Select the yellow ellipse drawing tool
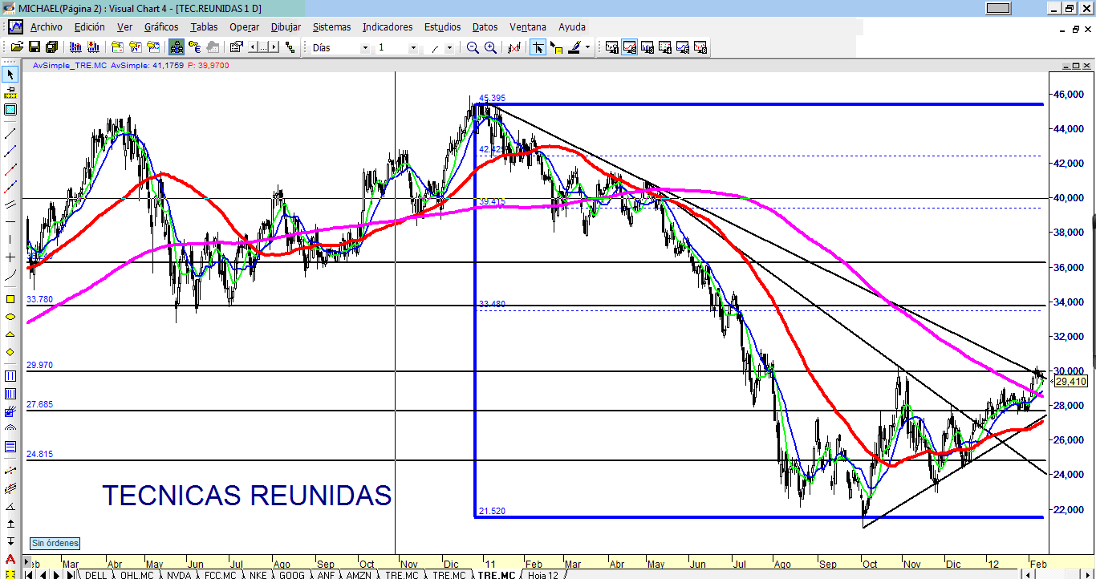This screenshot has width=1096, height=579. [10, 317]
